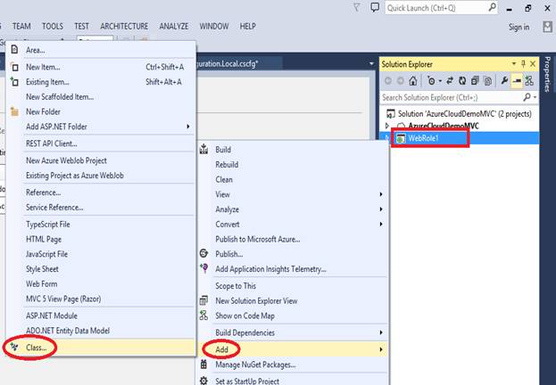This screenshot has height=385, width=556.
Task: Choose Reference... menu entry
Action: (x=101, y=192)
